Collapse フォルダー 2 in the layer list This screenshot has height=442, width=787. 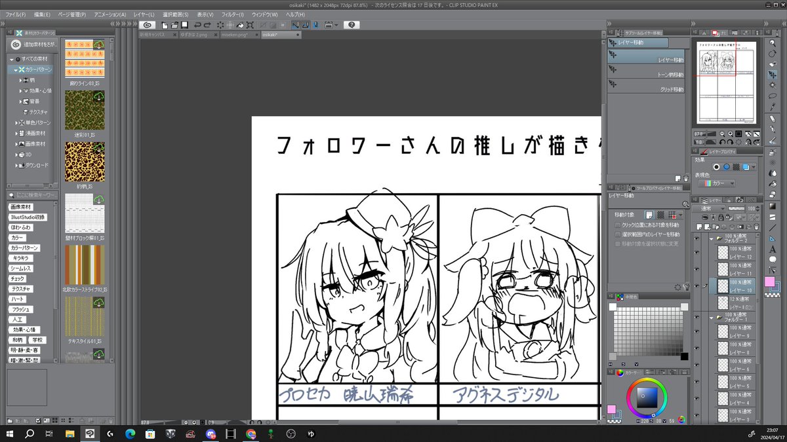tap(712, 239)
